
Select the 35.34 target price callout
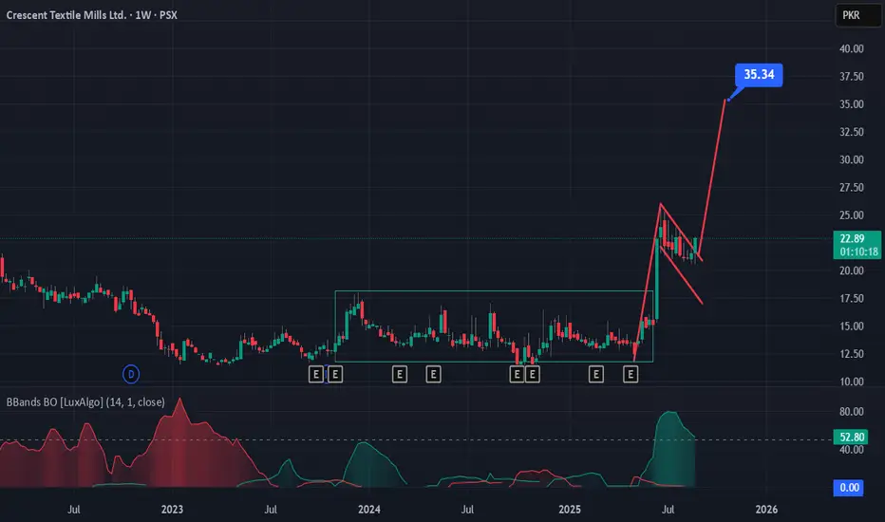coord(759,74)
